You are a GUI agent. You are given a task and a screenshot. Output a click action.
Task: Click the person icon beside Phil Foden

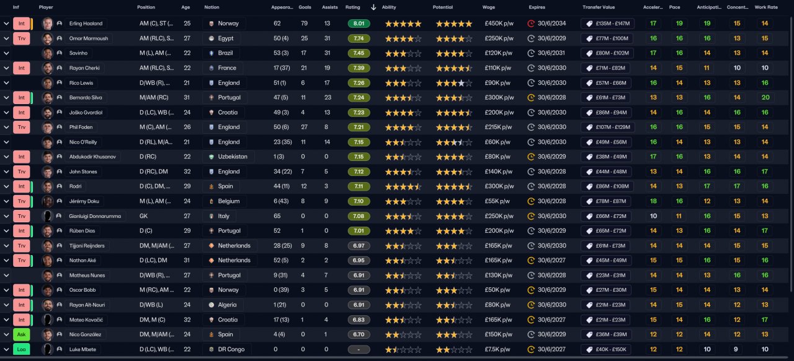pos(59,127)
